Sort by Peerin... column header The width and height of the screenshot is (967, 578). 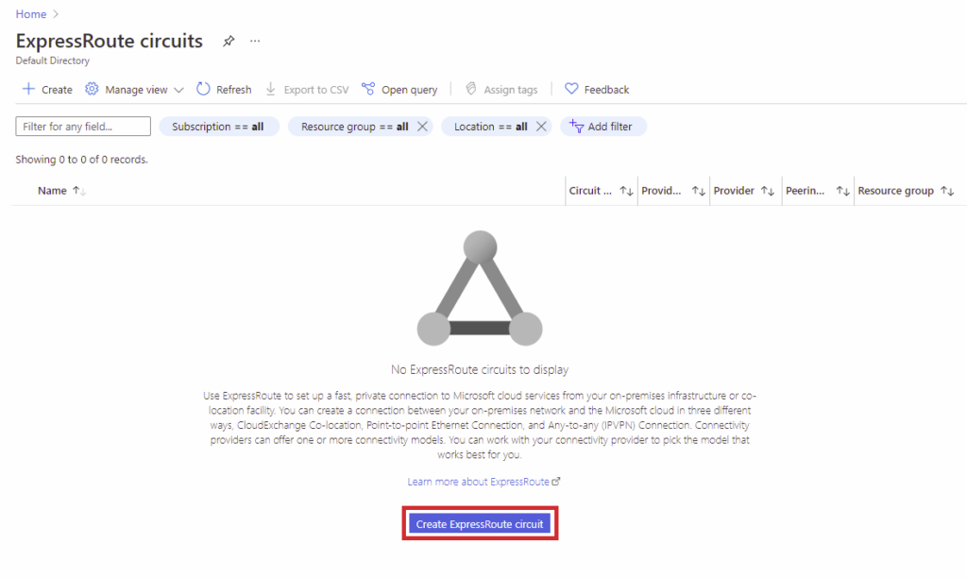pyautogui.click(x=805, y=191)
